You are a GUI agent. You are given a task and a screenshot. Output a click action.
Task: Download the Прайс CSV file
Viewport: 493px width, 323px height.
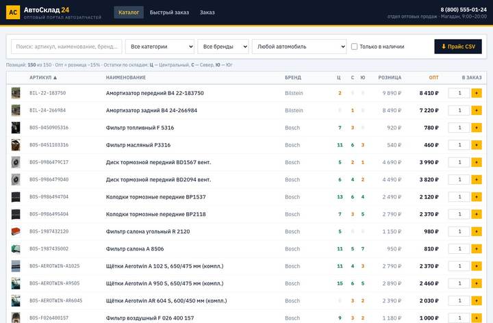tap(458, 47)
